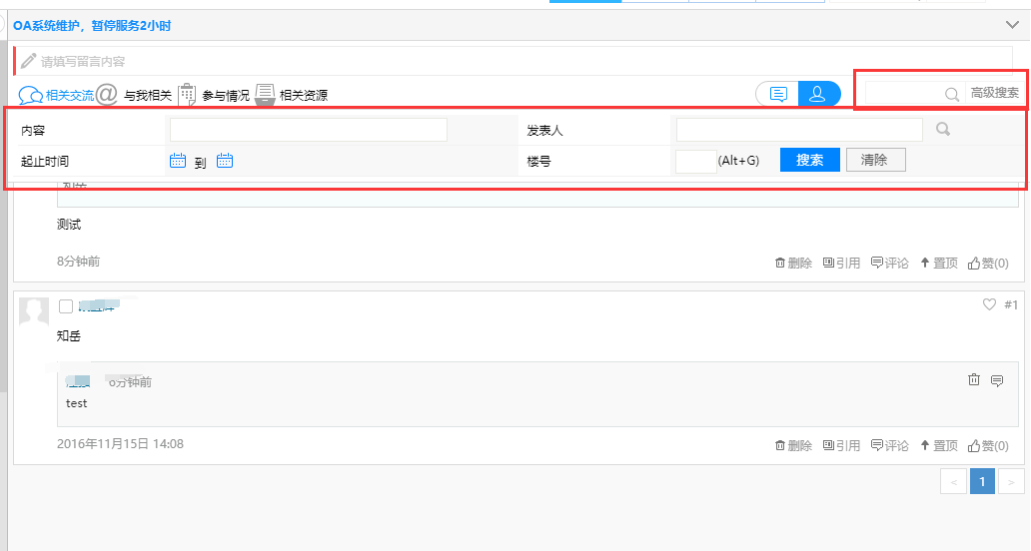Image resolution: width=1031 pixels, height=551 pixels.
Task: Click 置顶 on the 测试 post
Action: (x=939, y=264)
